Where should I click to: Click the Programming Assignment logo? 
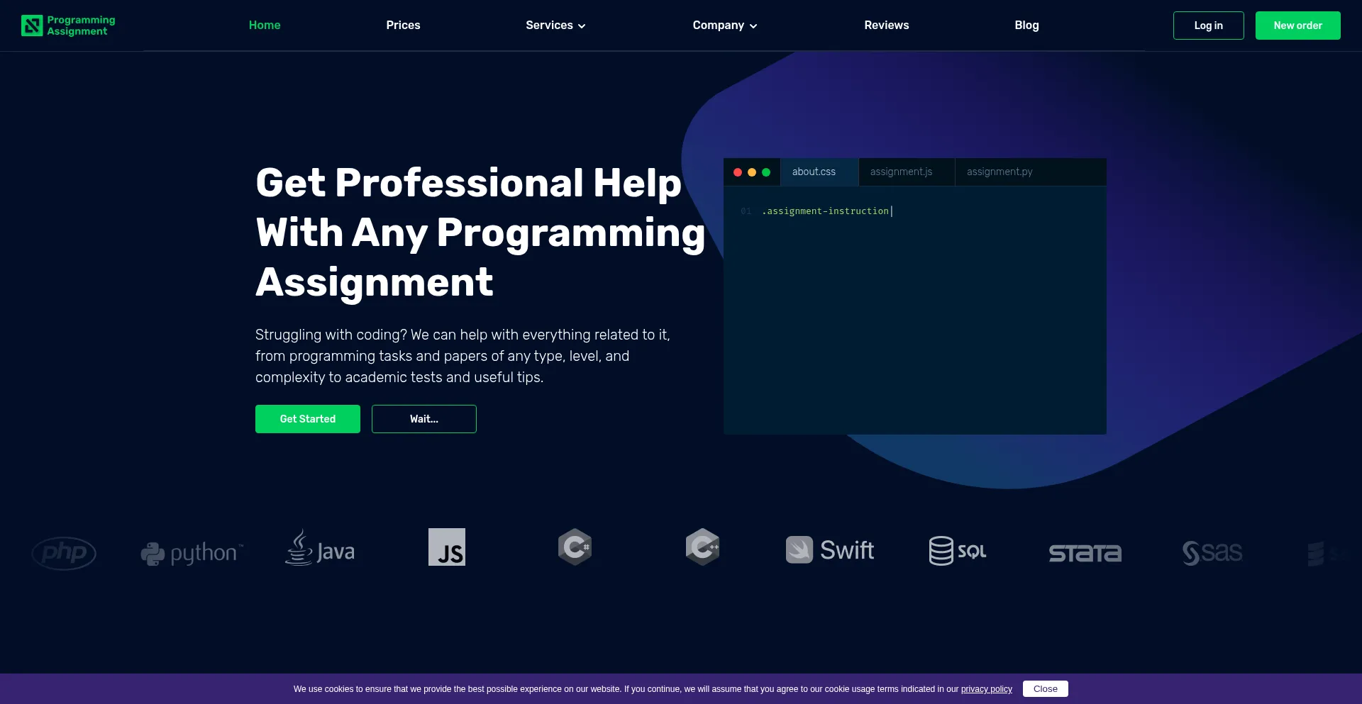[x=68, y=26]
